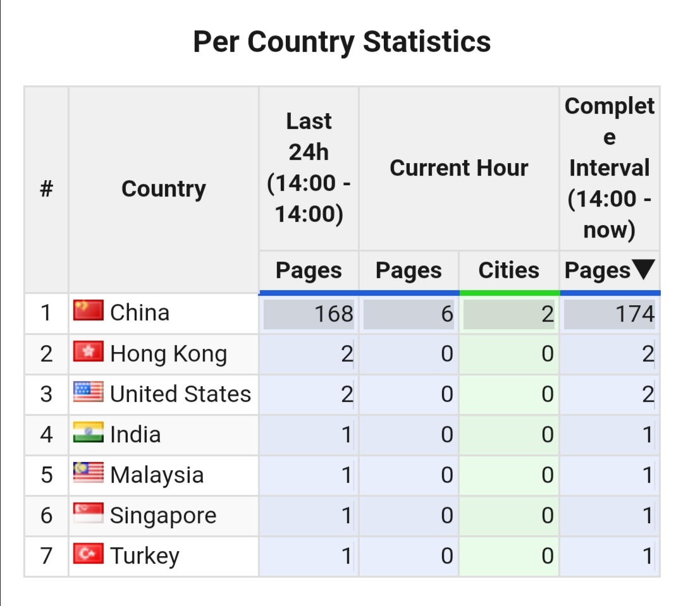Sort by Last 24h Pages column header
683x606 pixels.
coord(309,270)
